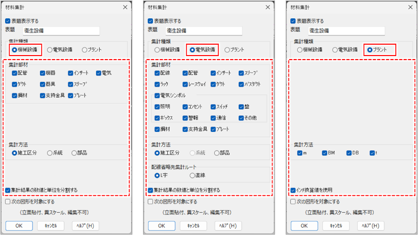This screenshot has width=418, height=235.
Task: Toggle 器具 checkbox in left dialog
Action: pyautogui.click(x=43, y=84)
